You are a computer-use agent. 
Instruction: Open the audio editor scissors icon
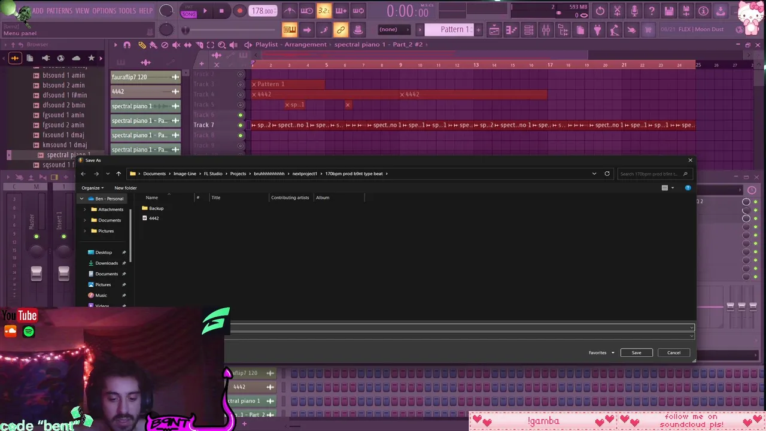618,11
